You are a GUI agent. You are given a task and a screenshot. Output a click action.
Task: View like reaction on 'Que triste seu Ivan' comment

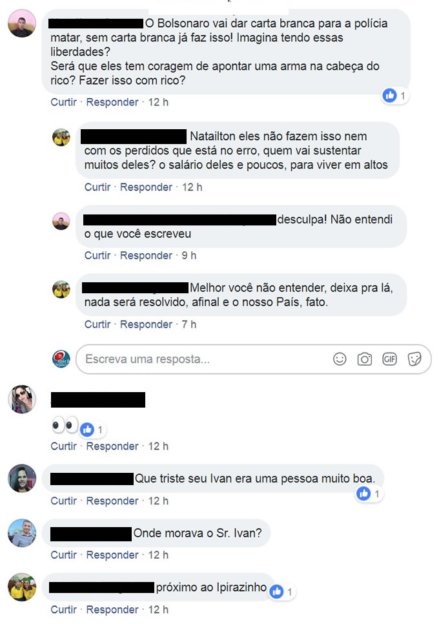(x=368, y=494)
